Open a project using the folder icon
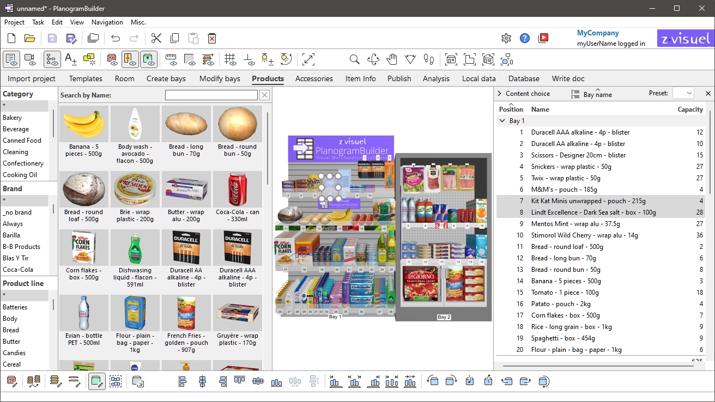715x402 pixels. click(29, 38)
